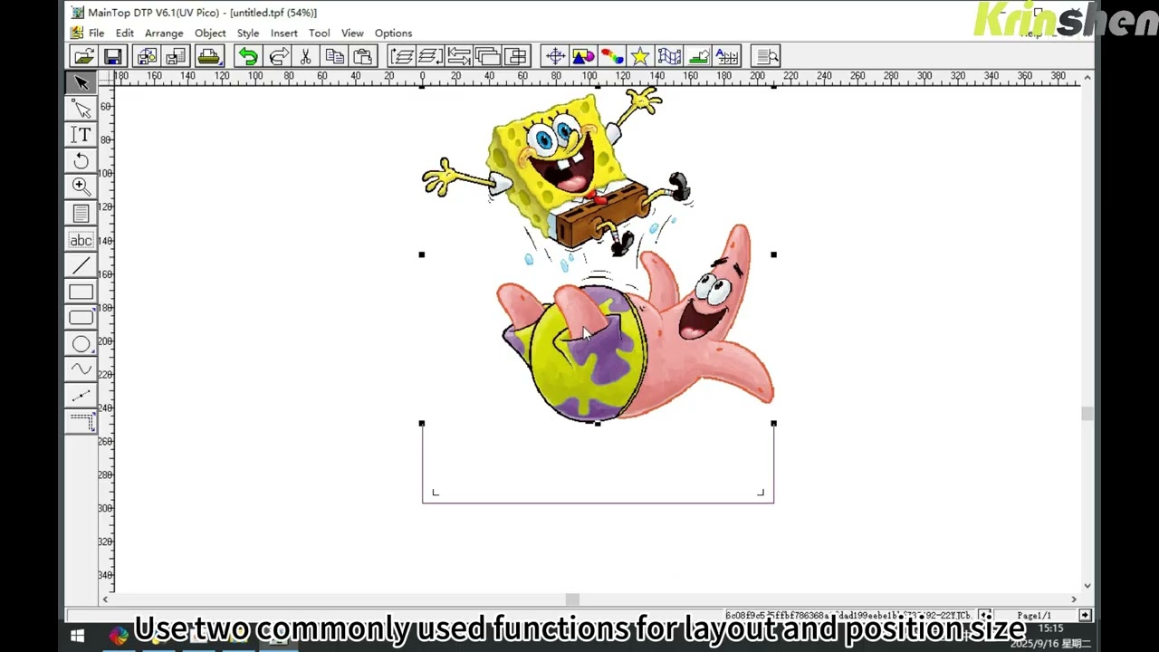
Task: Click the import image toolbar icon
Action: pos(147,56)
